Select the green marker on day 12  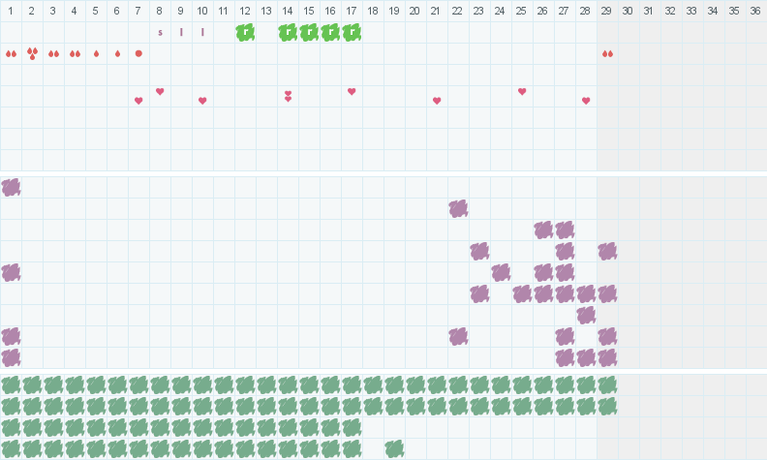245,32
